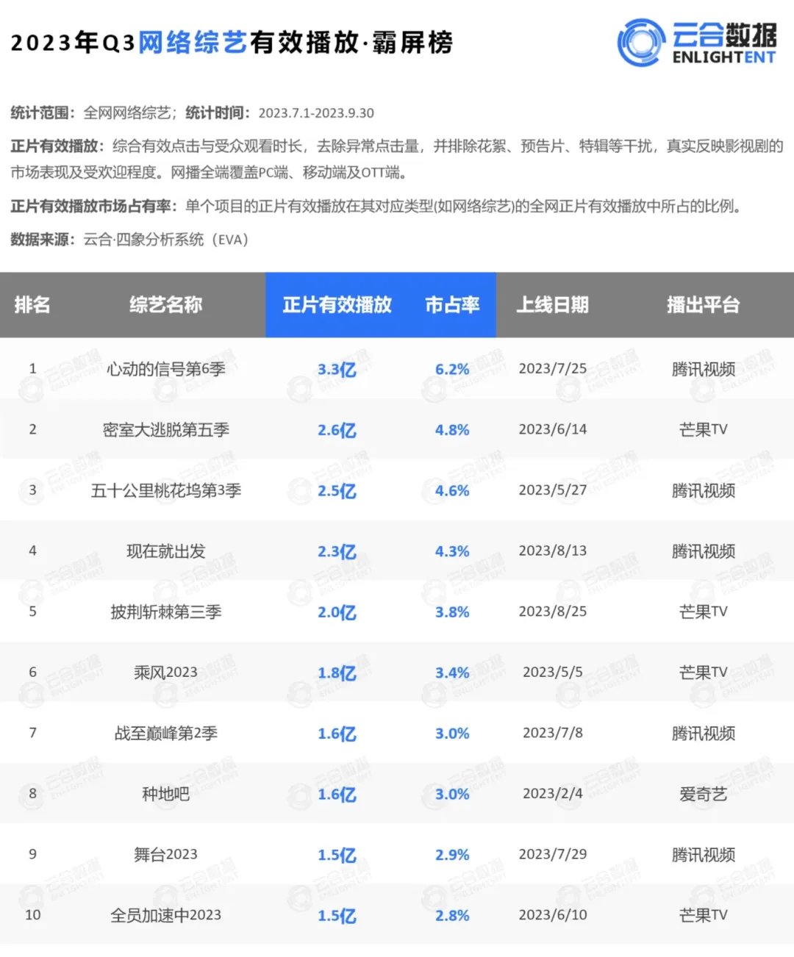794x957 pixels.
Task: Click the title 2023年Q3网络综艺有效播放·霸屏榜
Action: (232, 43)
